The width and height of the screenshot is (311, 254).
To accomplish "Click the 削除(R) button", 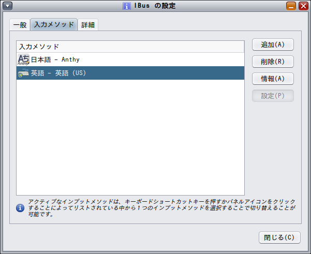I will [273, 62].
